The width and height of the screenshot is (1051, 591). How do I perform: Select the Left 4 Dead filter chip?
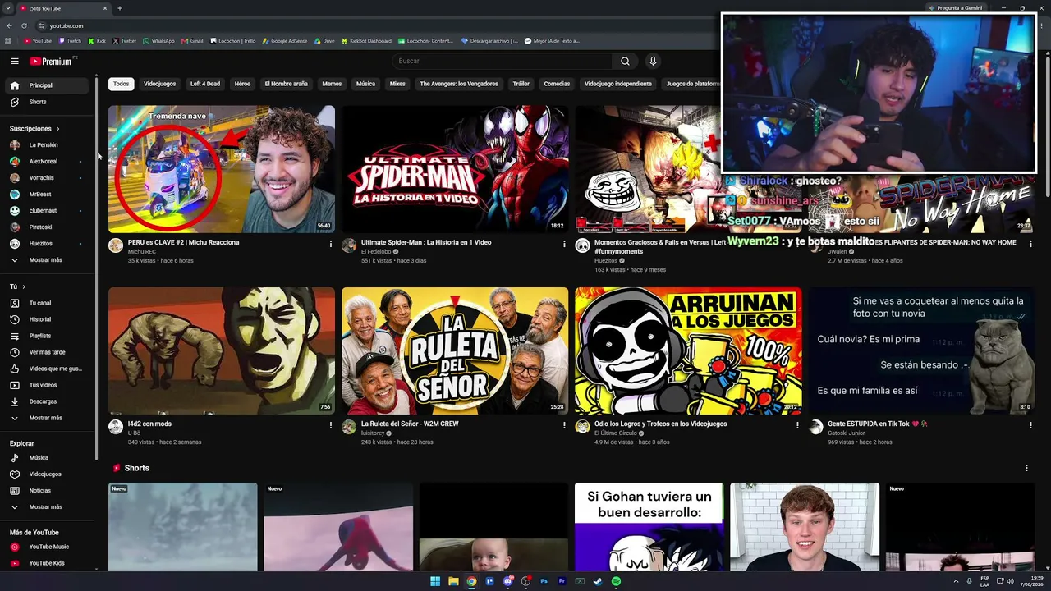tap(205, 84)
